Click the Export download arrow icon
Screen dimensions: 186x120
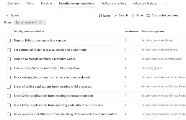click(7, 15)
